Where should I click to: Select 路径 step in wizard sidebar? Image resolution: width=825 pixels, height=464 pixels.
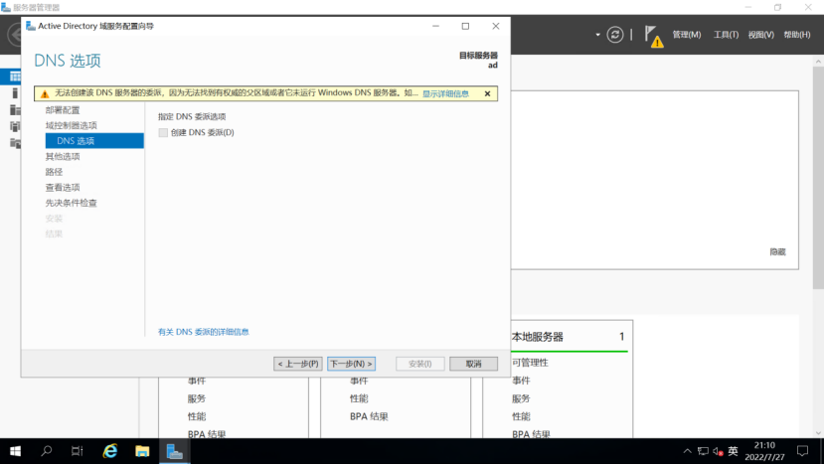tap(54, 172)
